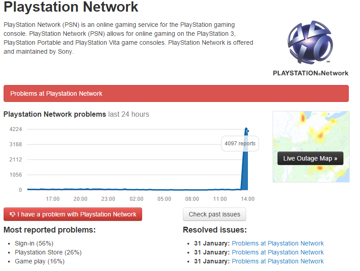Click the 4224 value on the chart axis
360x271 pixels.
(15, 130)
